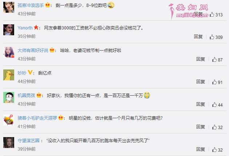
Task: Click the crown badge next to 孤寡冲浪选手
Action: click(x=48, y=5)
